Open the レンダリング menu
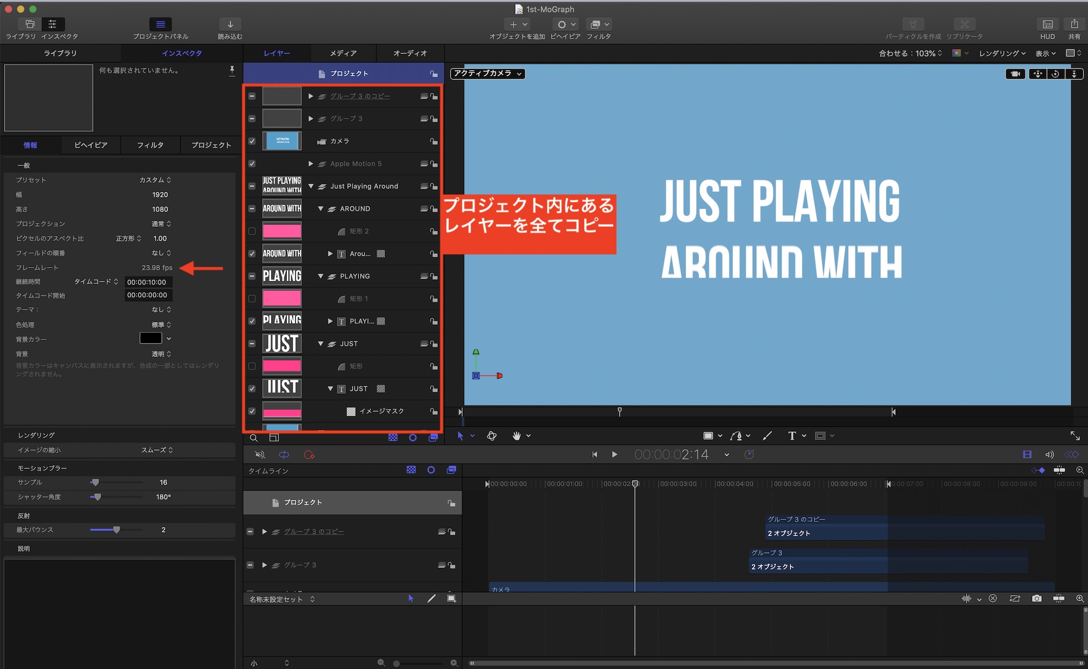The width and height of the screenshot is (1088, 669). (x=1002, y=53)
